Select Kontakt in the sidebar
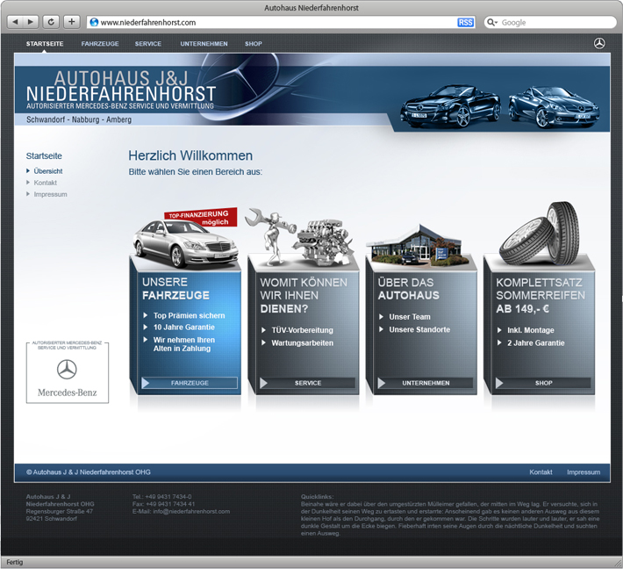Screen dimensions: 623x569 (45, 183)
